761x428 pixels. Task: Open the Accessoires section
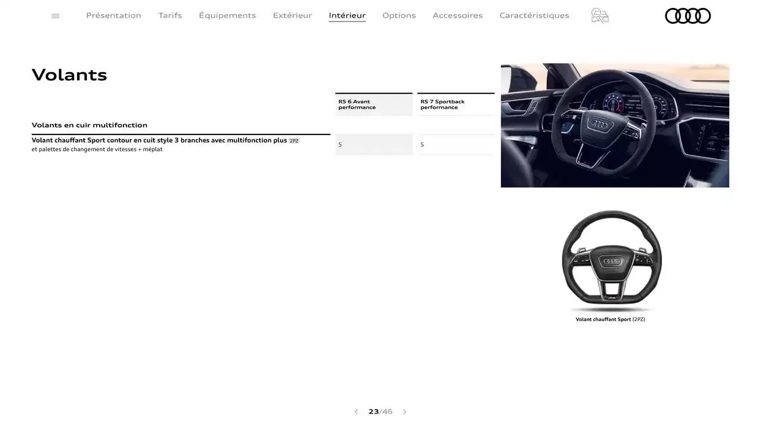pos(458,14)
